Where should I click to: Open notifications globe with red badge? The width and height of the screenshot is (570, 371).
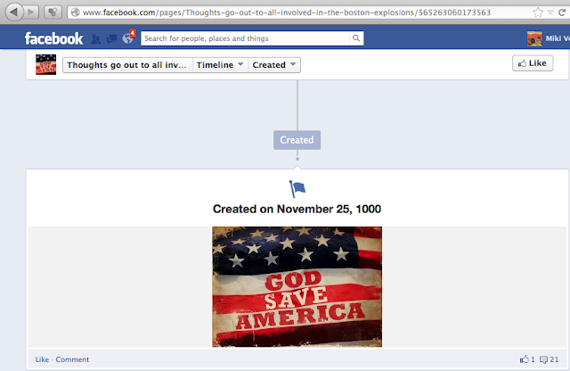pos(128,37)
